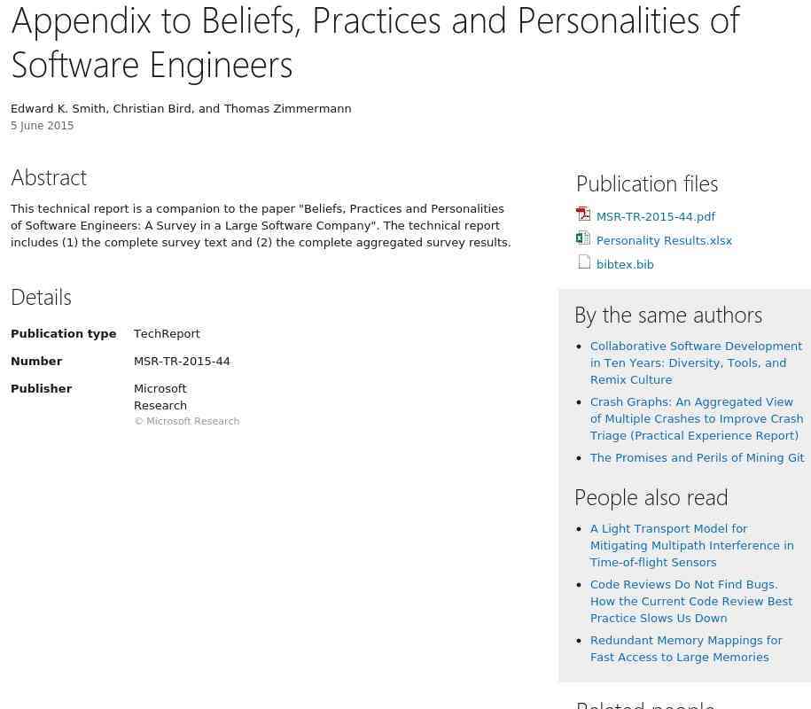Click the Excel icon for Personality Results
Image resolution: width=811 pixels, height=709 pixels.
tap(583, 238)
